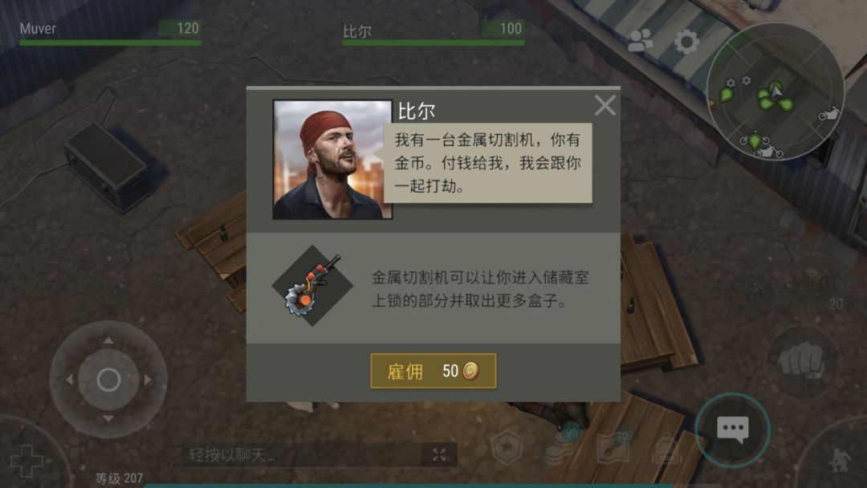Image resolution: width=867 pixels, height=488 pixels.
Task: Tap the circular minimap
Action: coord(775,91)
